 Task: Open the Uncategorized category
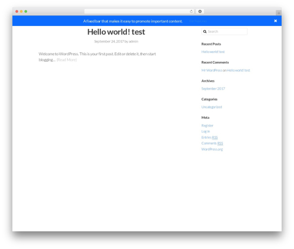212,107
